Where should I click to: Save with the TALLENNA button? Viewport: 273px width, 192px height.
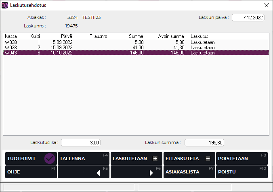click(x=83, y=159)
